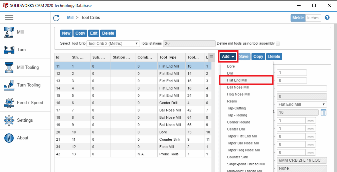Open the Turn section in sidebar

(25, 50)
